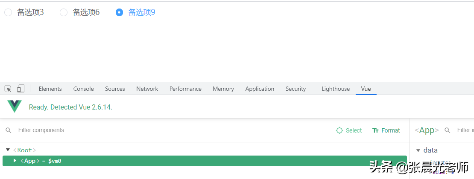Image resolution: width=474 pixels, height=179 pixels.
Task: Toggle the device toolbar icon
Action: 20,89
